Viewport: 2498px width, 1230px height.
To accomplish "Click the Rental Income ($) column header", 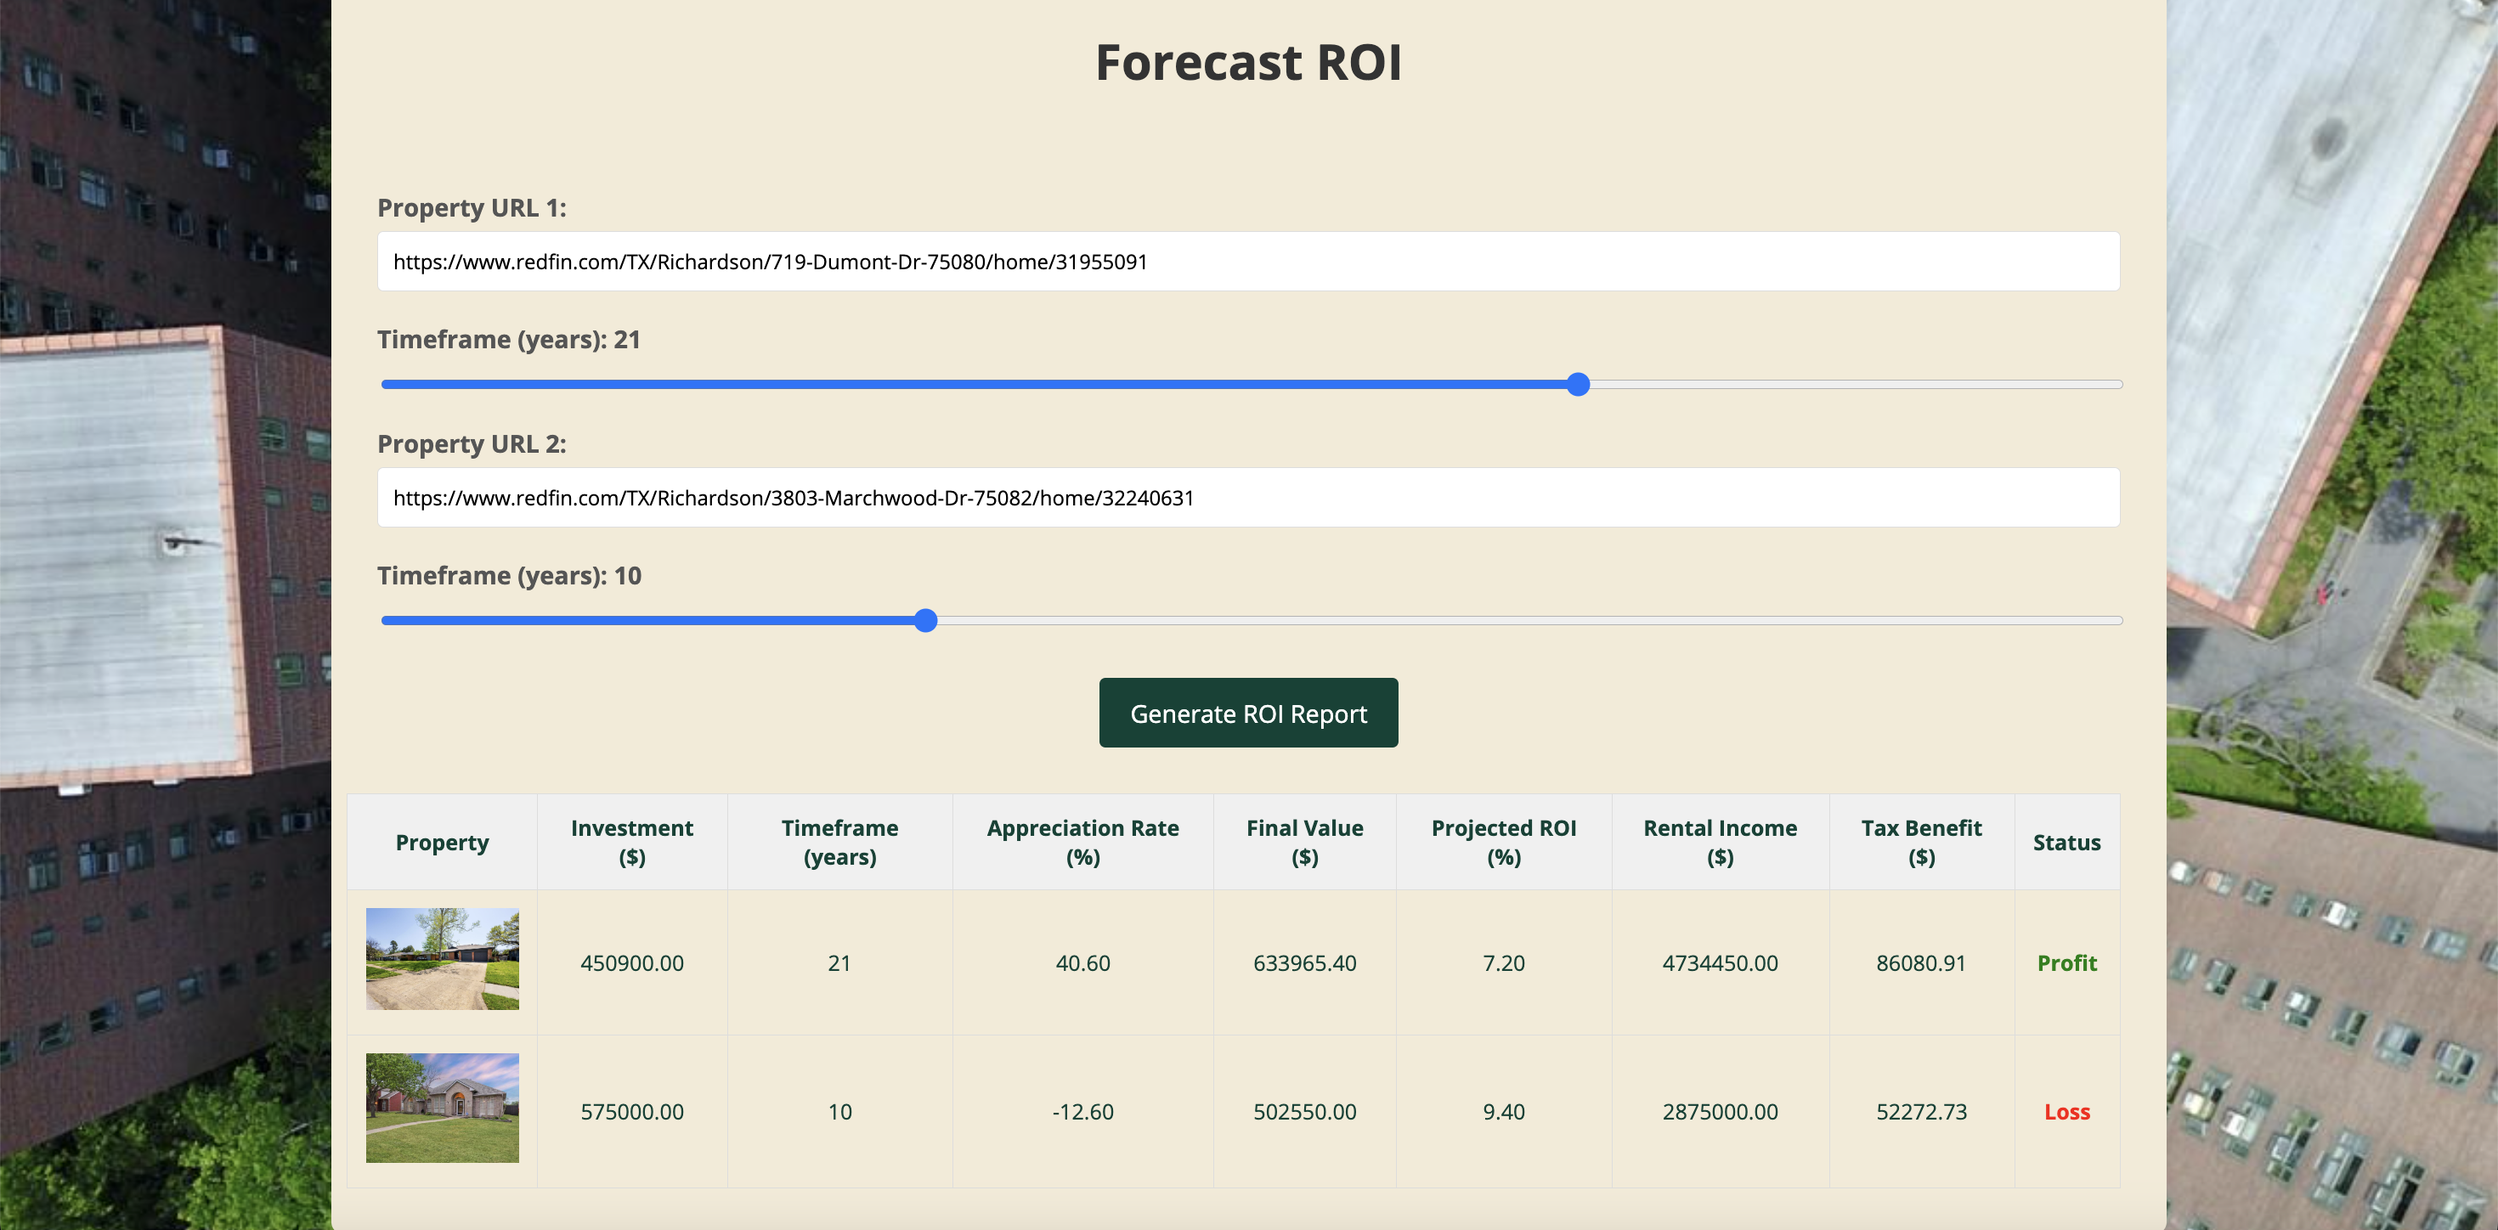I will 1720,843.
